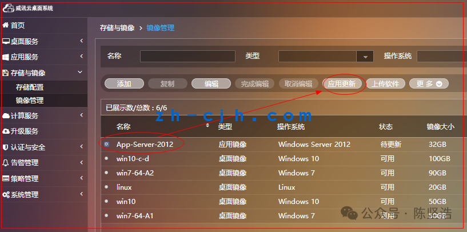The height and width of the screenshot is (232, 467).
Task: Click the 添加 button
Action: point(124,84)
